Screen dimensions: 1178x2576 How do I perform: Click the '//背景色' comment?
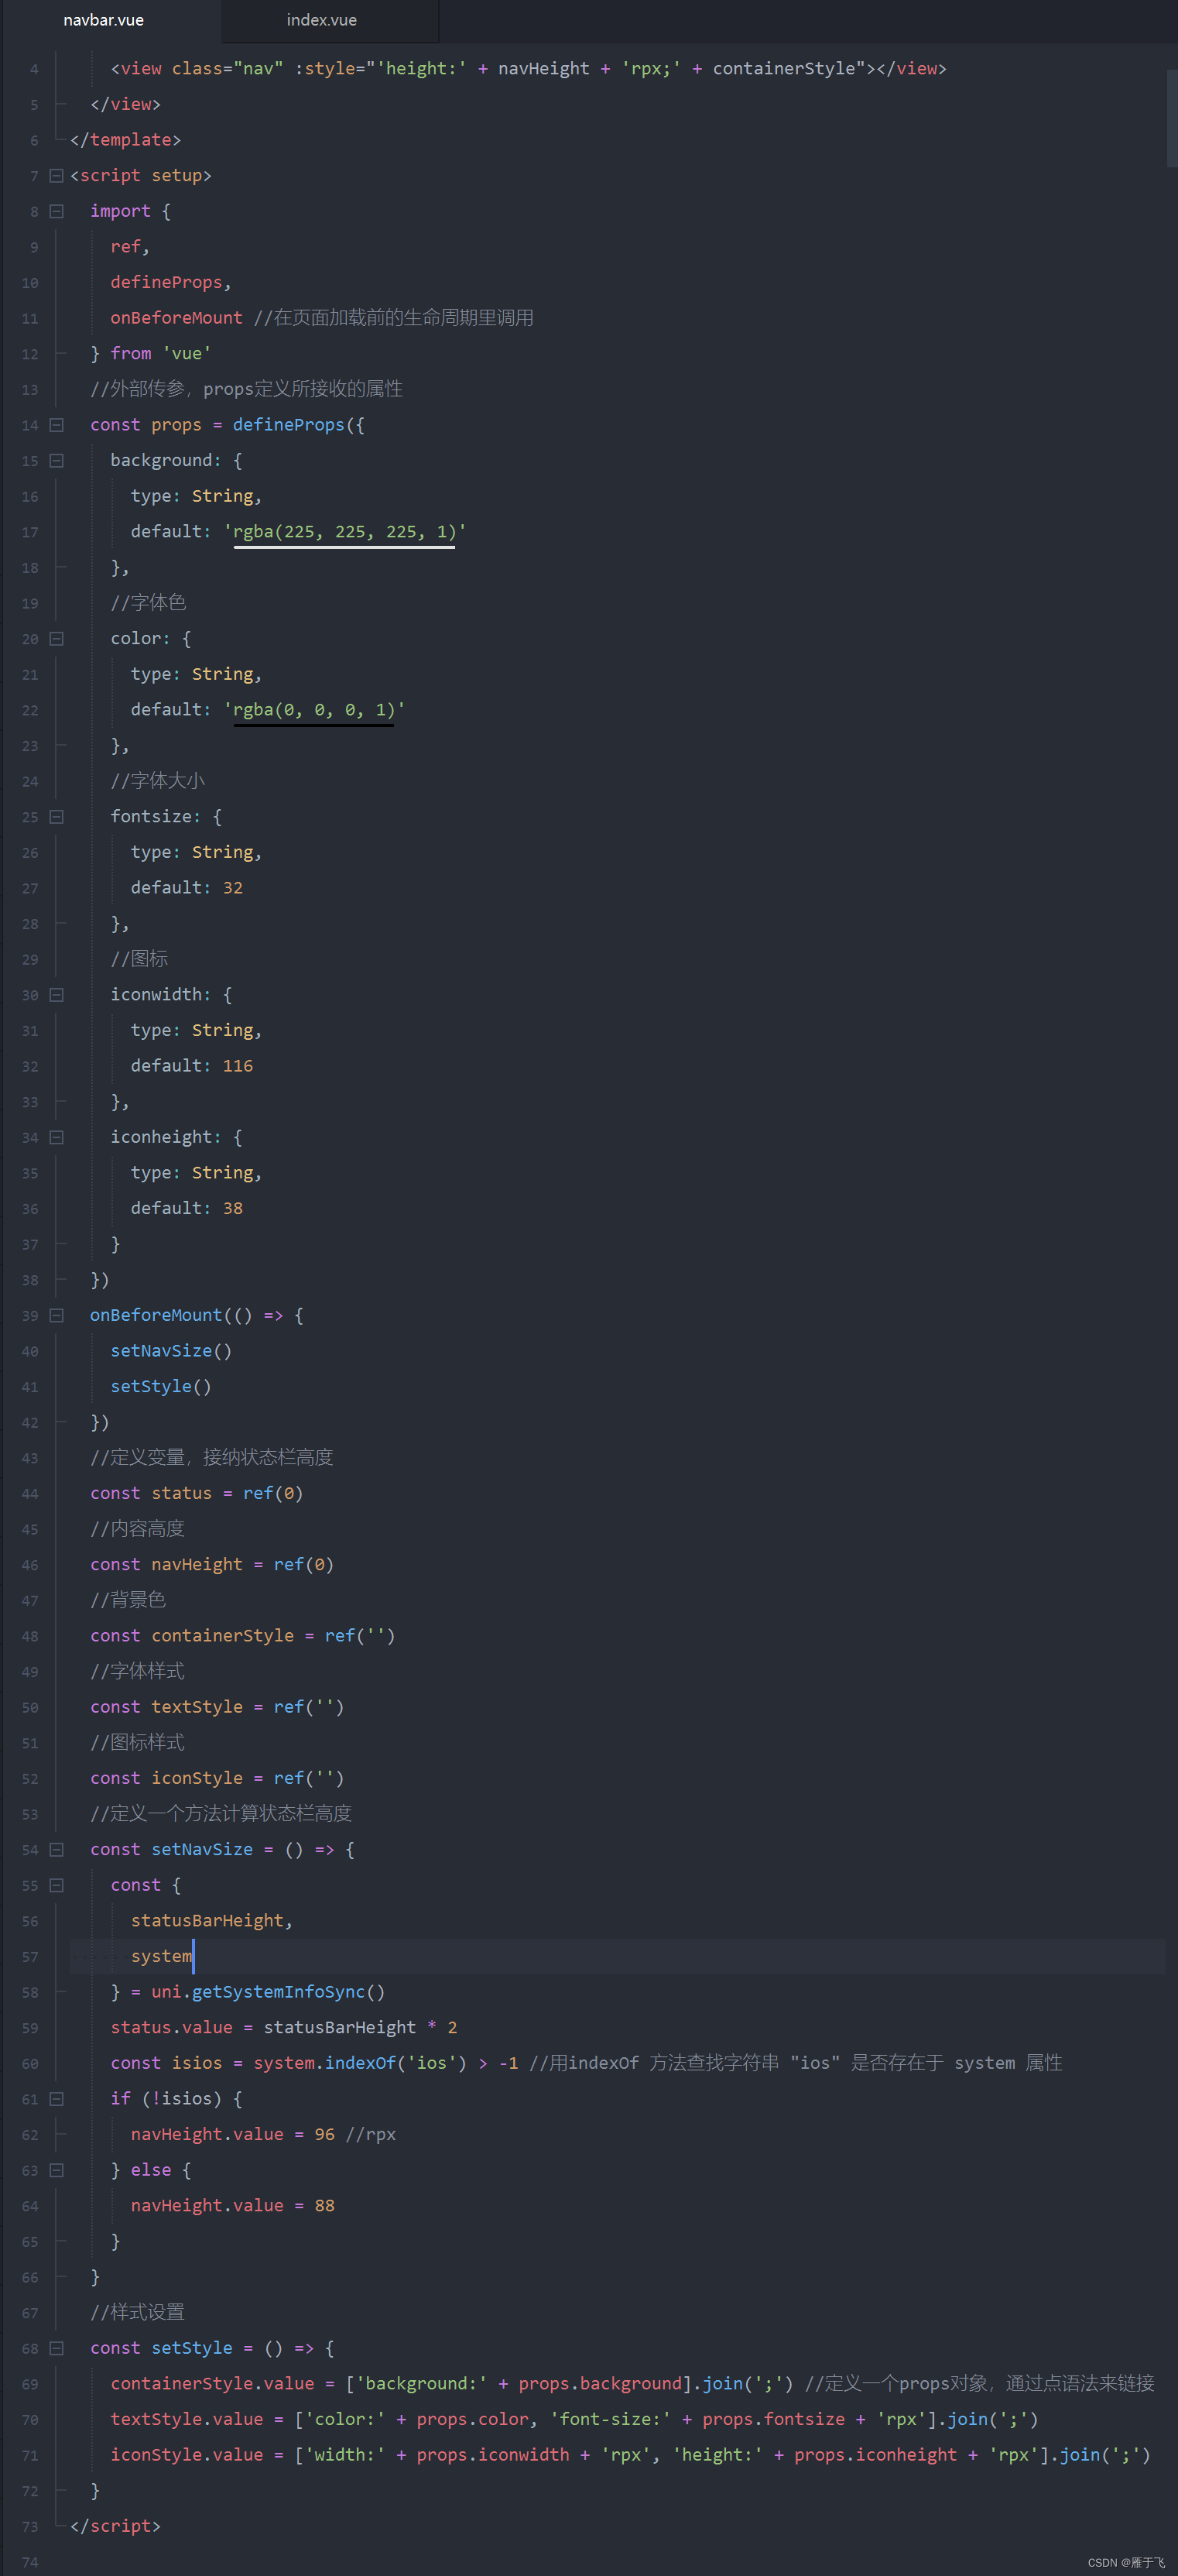point(128,1600)
